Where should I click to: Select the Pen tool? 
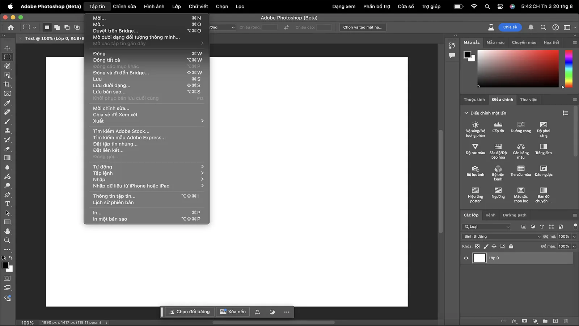click(7, 195)
